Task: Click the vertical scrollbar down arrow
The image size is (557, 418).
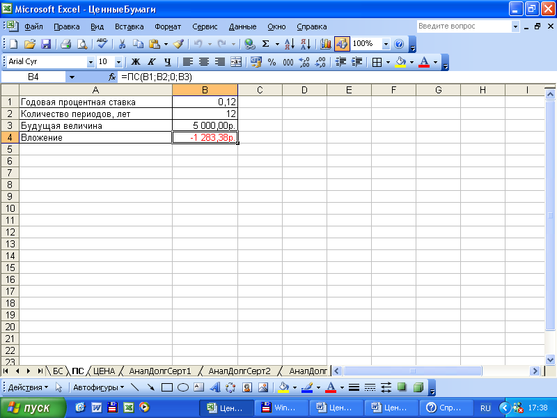Action: (x=550, y=359)
